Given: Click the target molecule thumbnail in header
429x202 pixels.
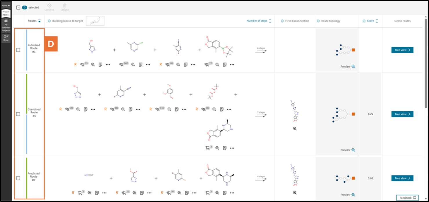Looking at the screenshot, I should [x=95, y=21].
